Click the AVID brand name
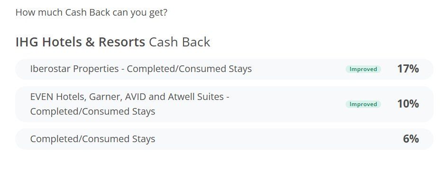Viewport: 447px width, 172px height. [x=136, y=97]
